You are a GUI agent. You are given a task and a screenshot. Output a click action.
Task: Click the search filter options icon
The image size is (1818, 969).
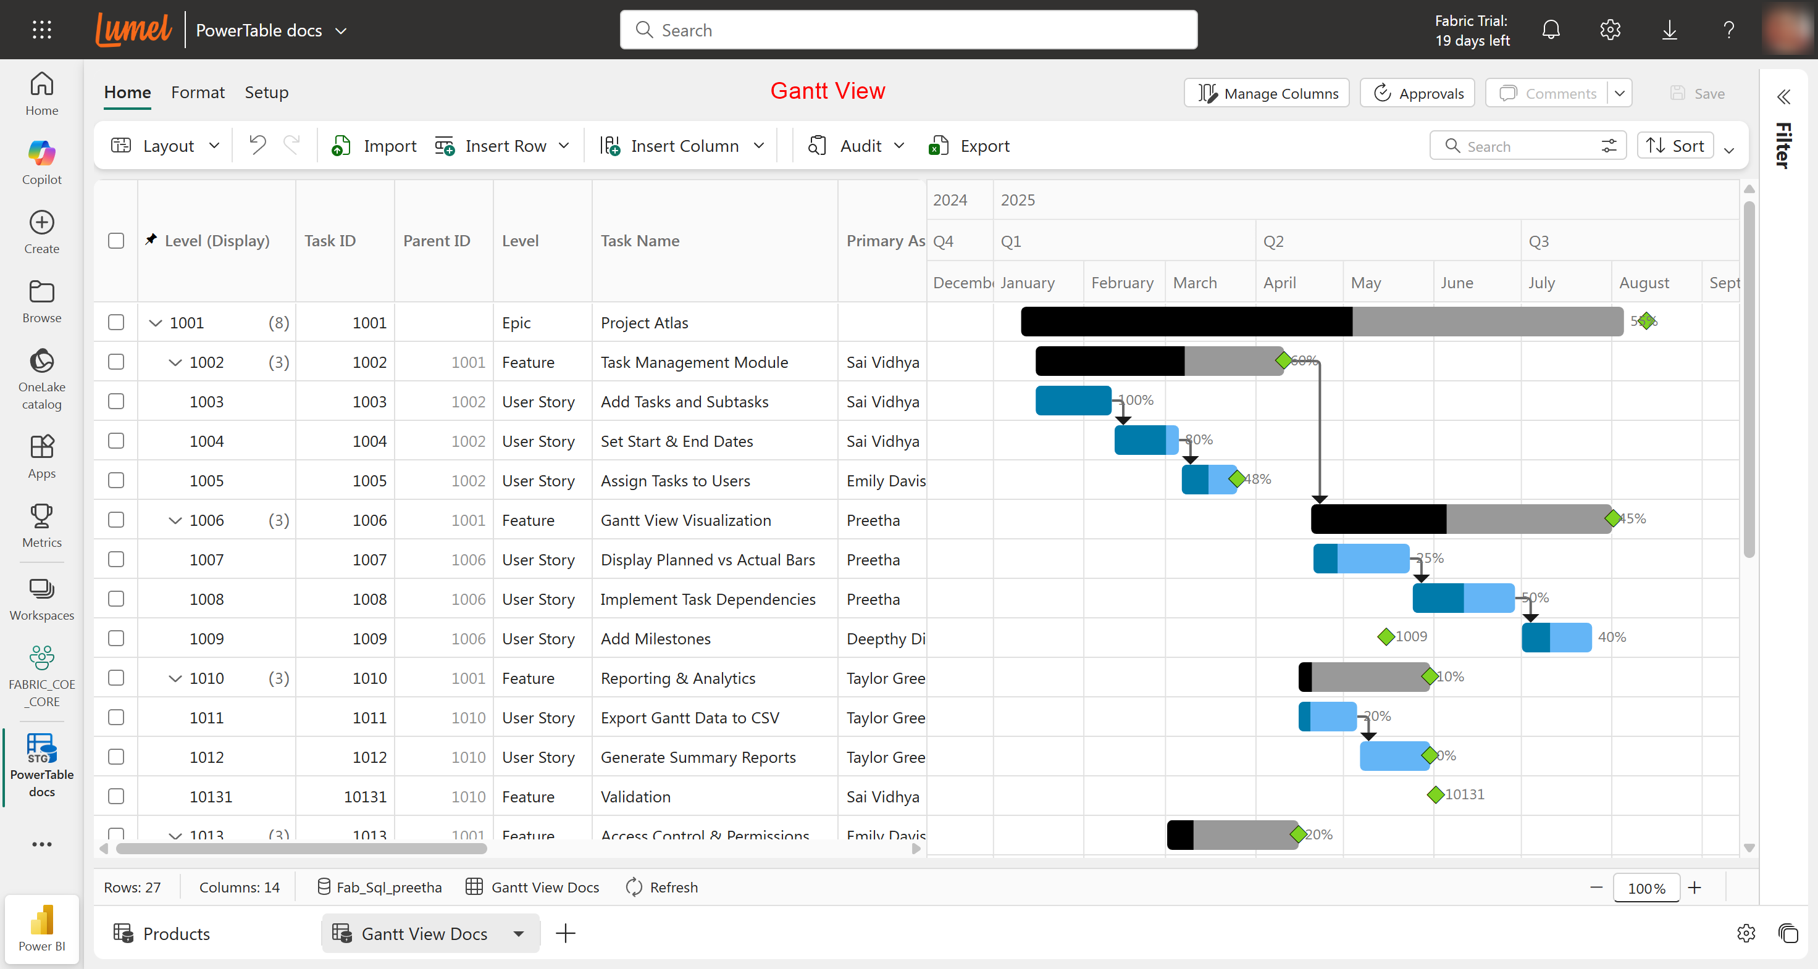tap(1609, 146)
